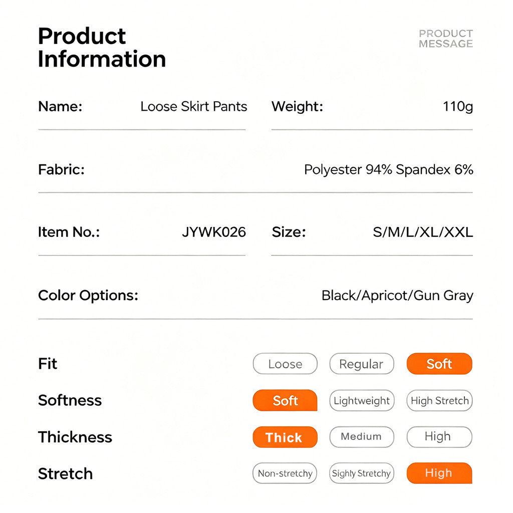Click the PRODUCT MESSAGE label
Viewport: 513px width, 513px height.
pos(445,39)
